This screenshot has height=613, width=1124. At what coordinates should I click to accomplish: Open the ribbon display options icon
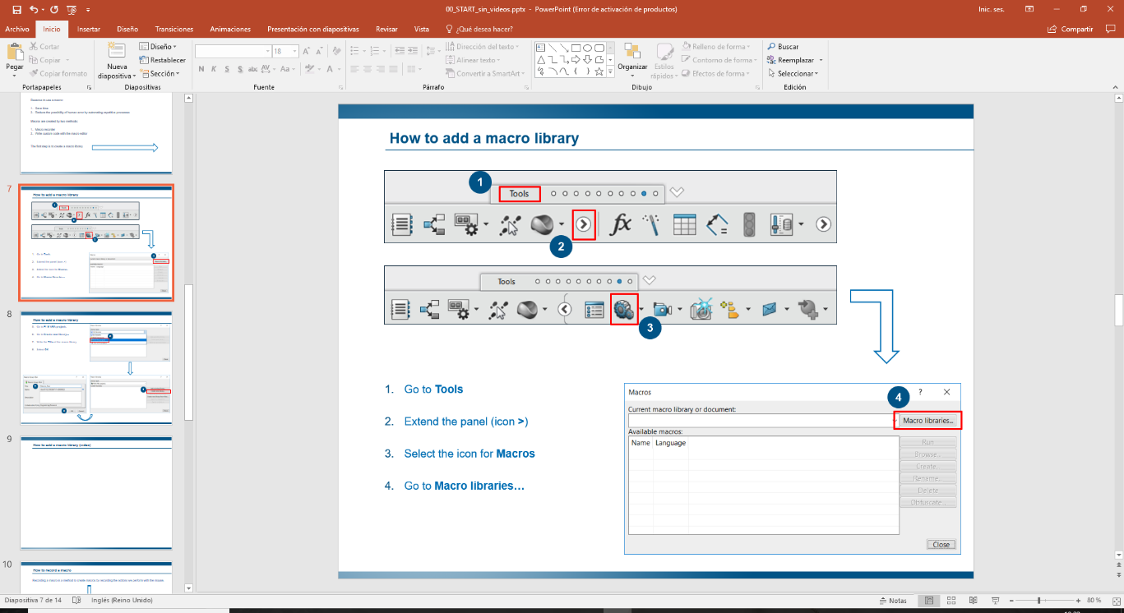tap(1029, 9)
